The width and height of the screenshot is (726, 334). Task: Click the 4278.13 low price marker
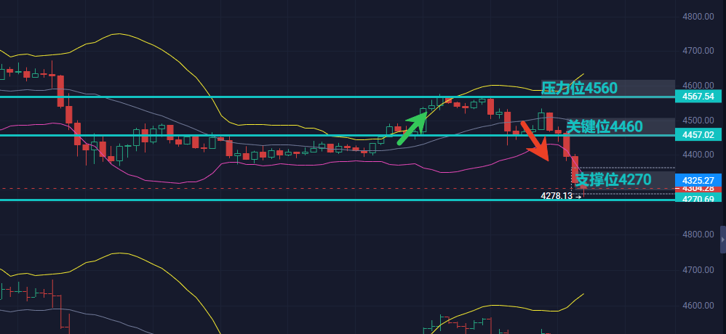[561, 196]
